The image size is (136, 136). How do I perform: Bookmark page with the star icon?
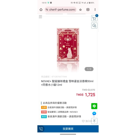tap(80, 10)
